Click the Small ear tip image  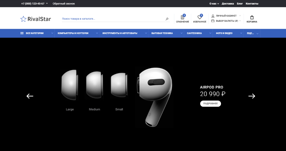click(119, 85)
